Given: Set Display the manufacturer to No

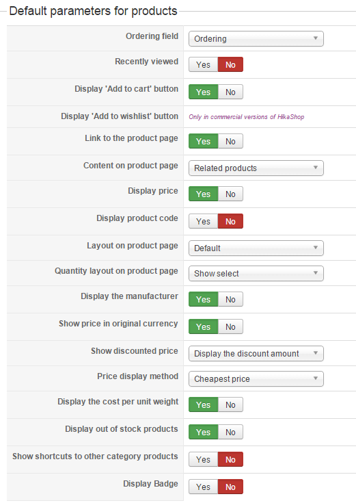Looking at the screenshot, I should point(230,299).
